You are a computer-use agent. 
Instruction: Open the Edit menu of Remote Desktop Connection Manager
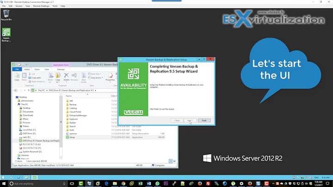pos(10,6)
